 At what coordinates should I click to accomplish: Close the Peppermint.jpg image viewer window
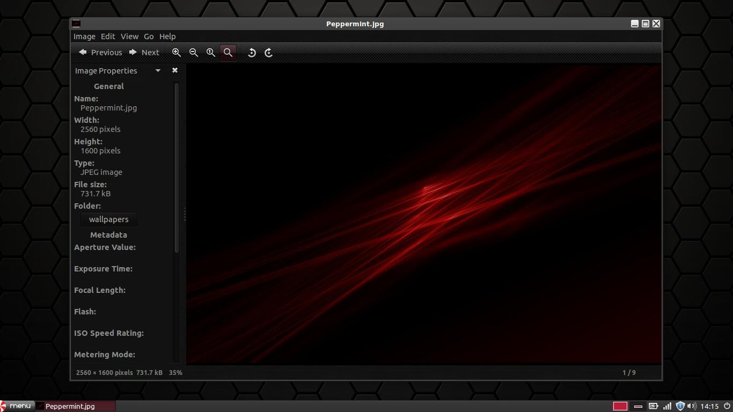point(656,24)
